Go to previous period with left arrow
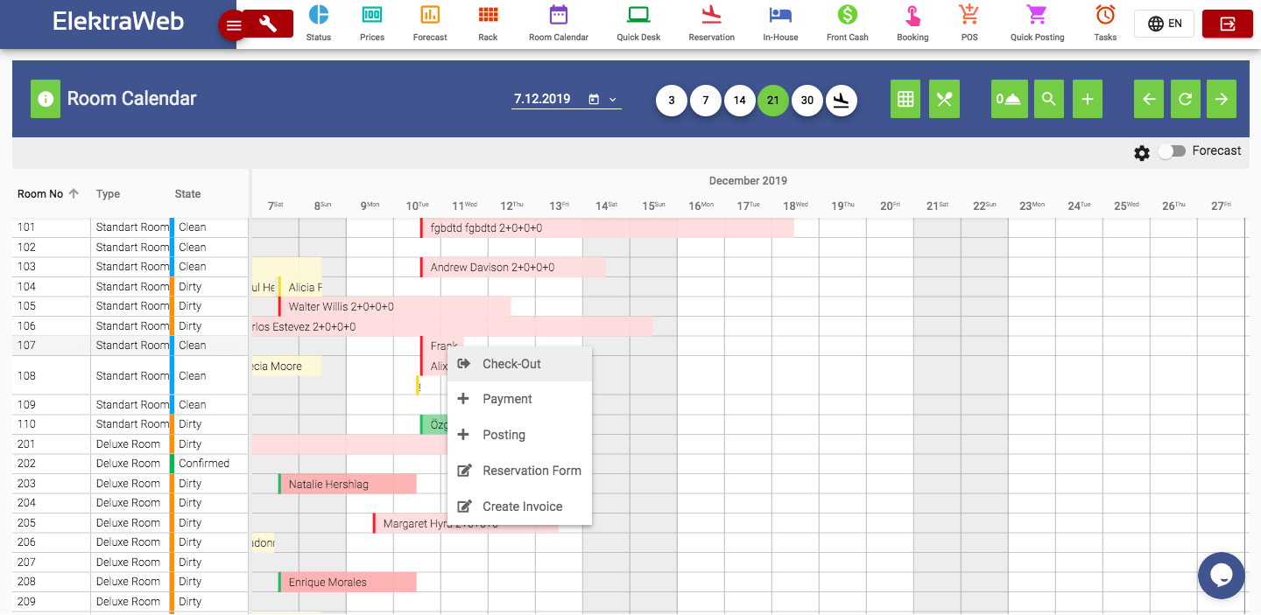This screenshot has width=1261, height=615. tap(1149, 99)
